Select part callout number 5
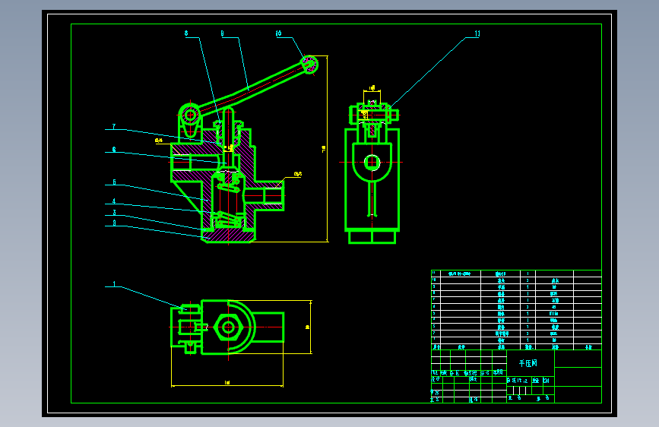This screenshot has height=427, width=659. 114,182
